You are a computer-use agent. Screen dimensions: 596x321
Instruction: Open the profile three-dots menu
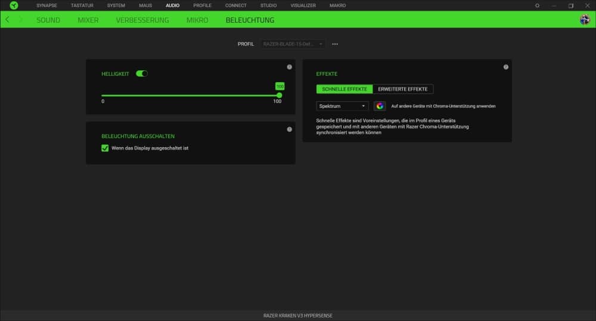335,44
